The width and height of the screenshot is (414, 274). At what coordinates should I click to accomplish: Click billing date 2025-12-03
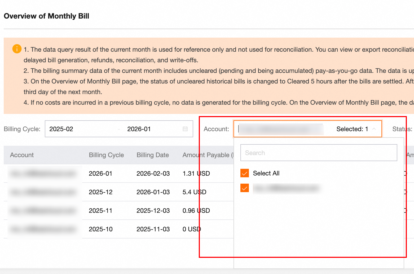tap(153, 211)
